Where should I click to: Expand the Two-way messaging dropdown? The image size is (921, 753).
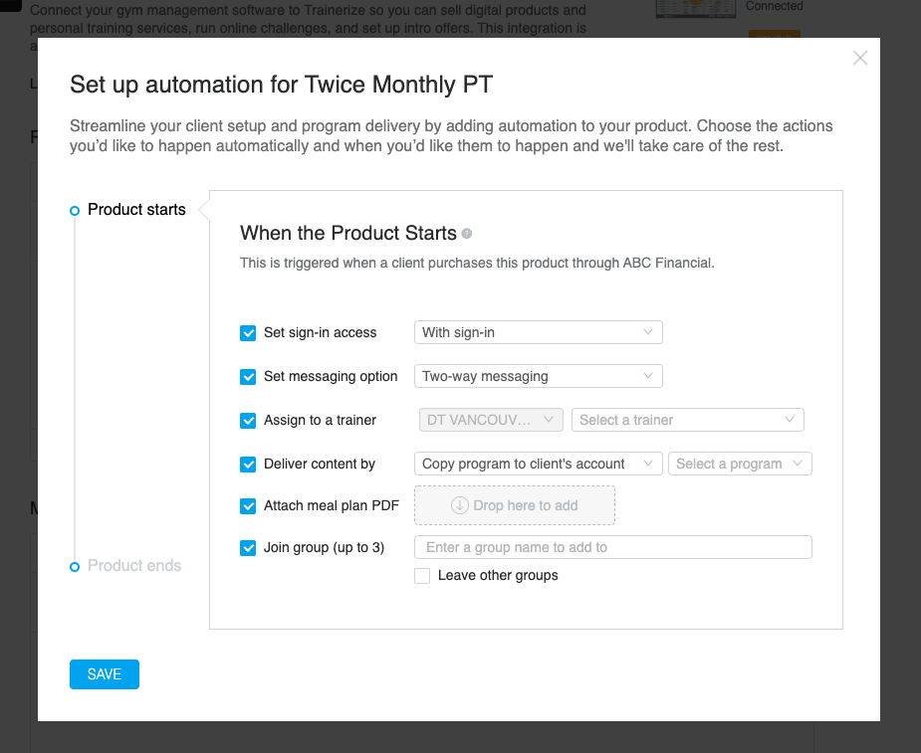[539, 376]
